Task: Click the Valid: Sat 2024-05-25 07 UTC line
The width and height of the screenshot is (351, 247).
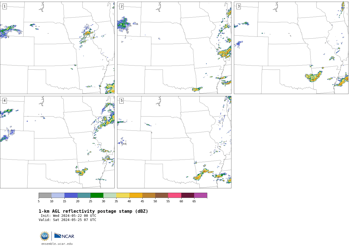Action: (67, 220)
